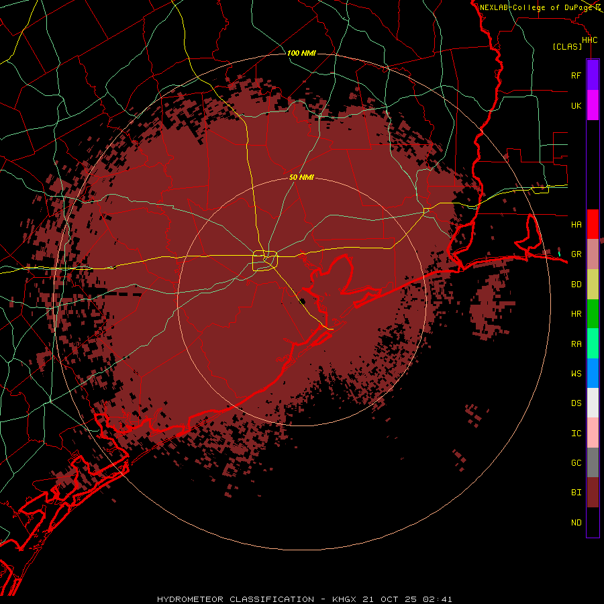Click the [CLAS] units label
The width and height of the screenshot is (604, 604).
tap(567, 46)
